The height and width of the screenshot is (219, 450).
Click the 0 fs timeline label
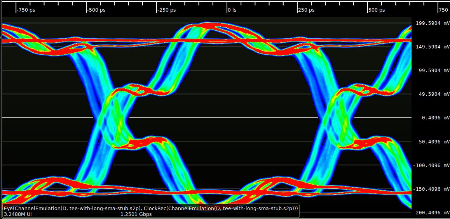[x=232, y=10]
